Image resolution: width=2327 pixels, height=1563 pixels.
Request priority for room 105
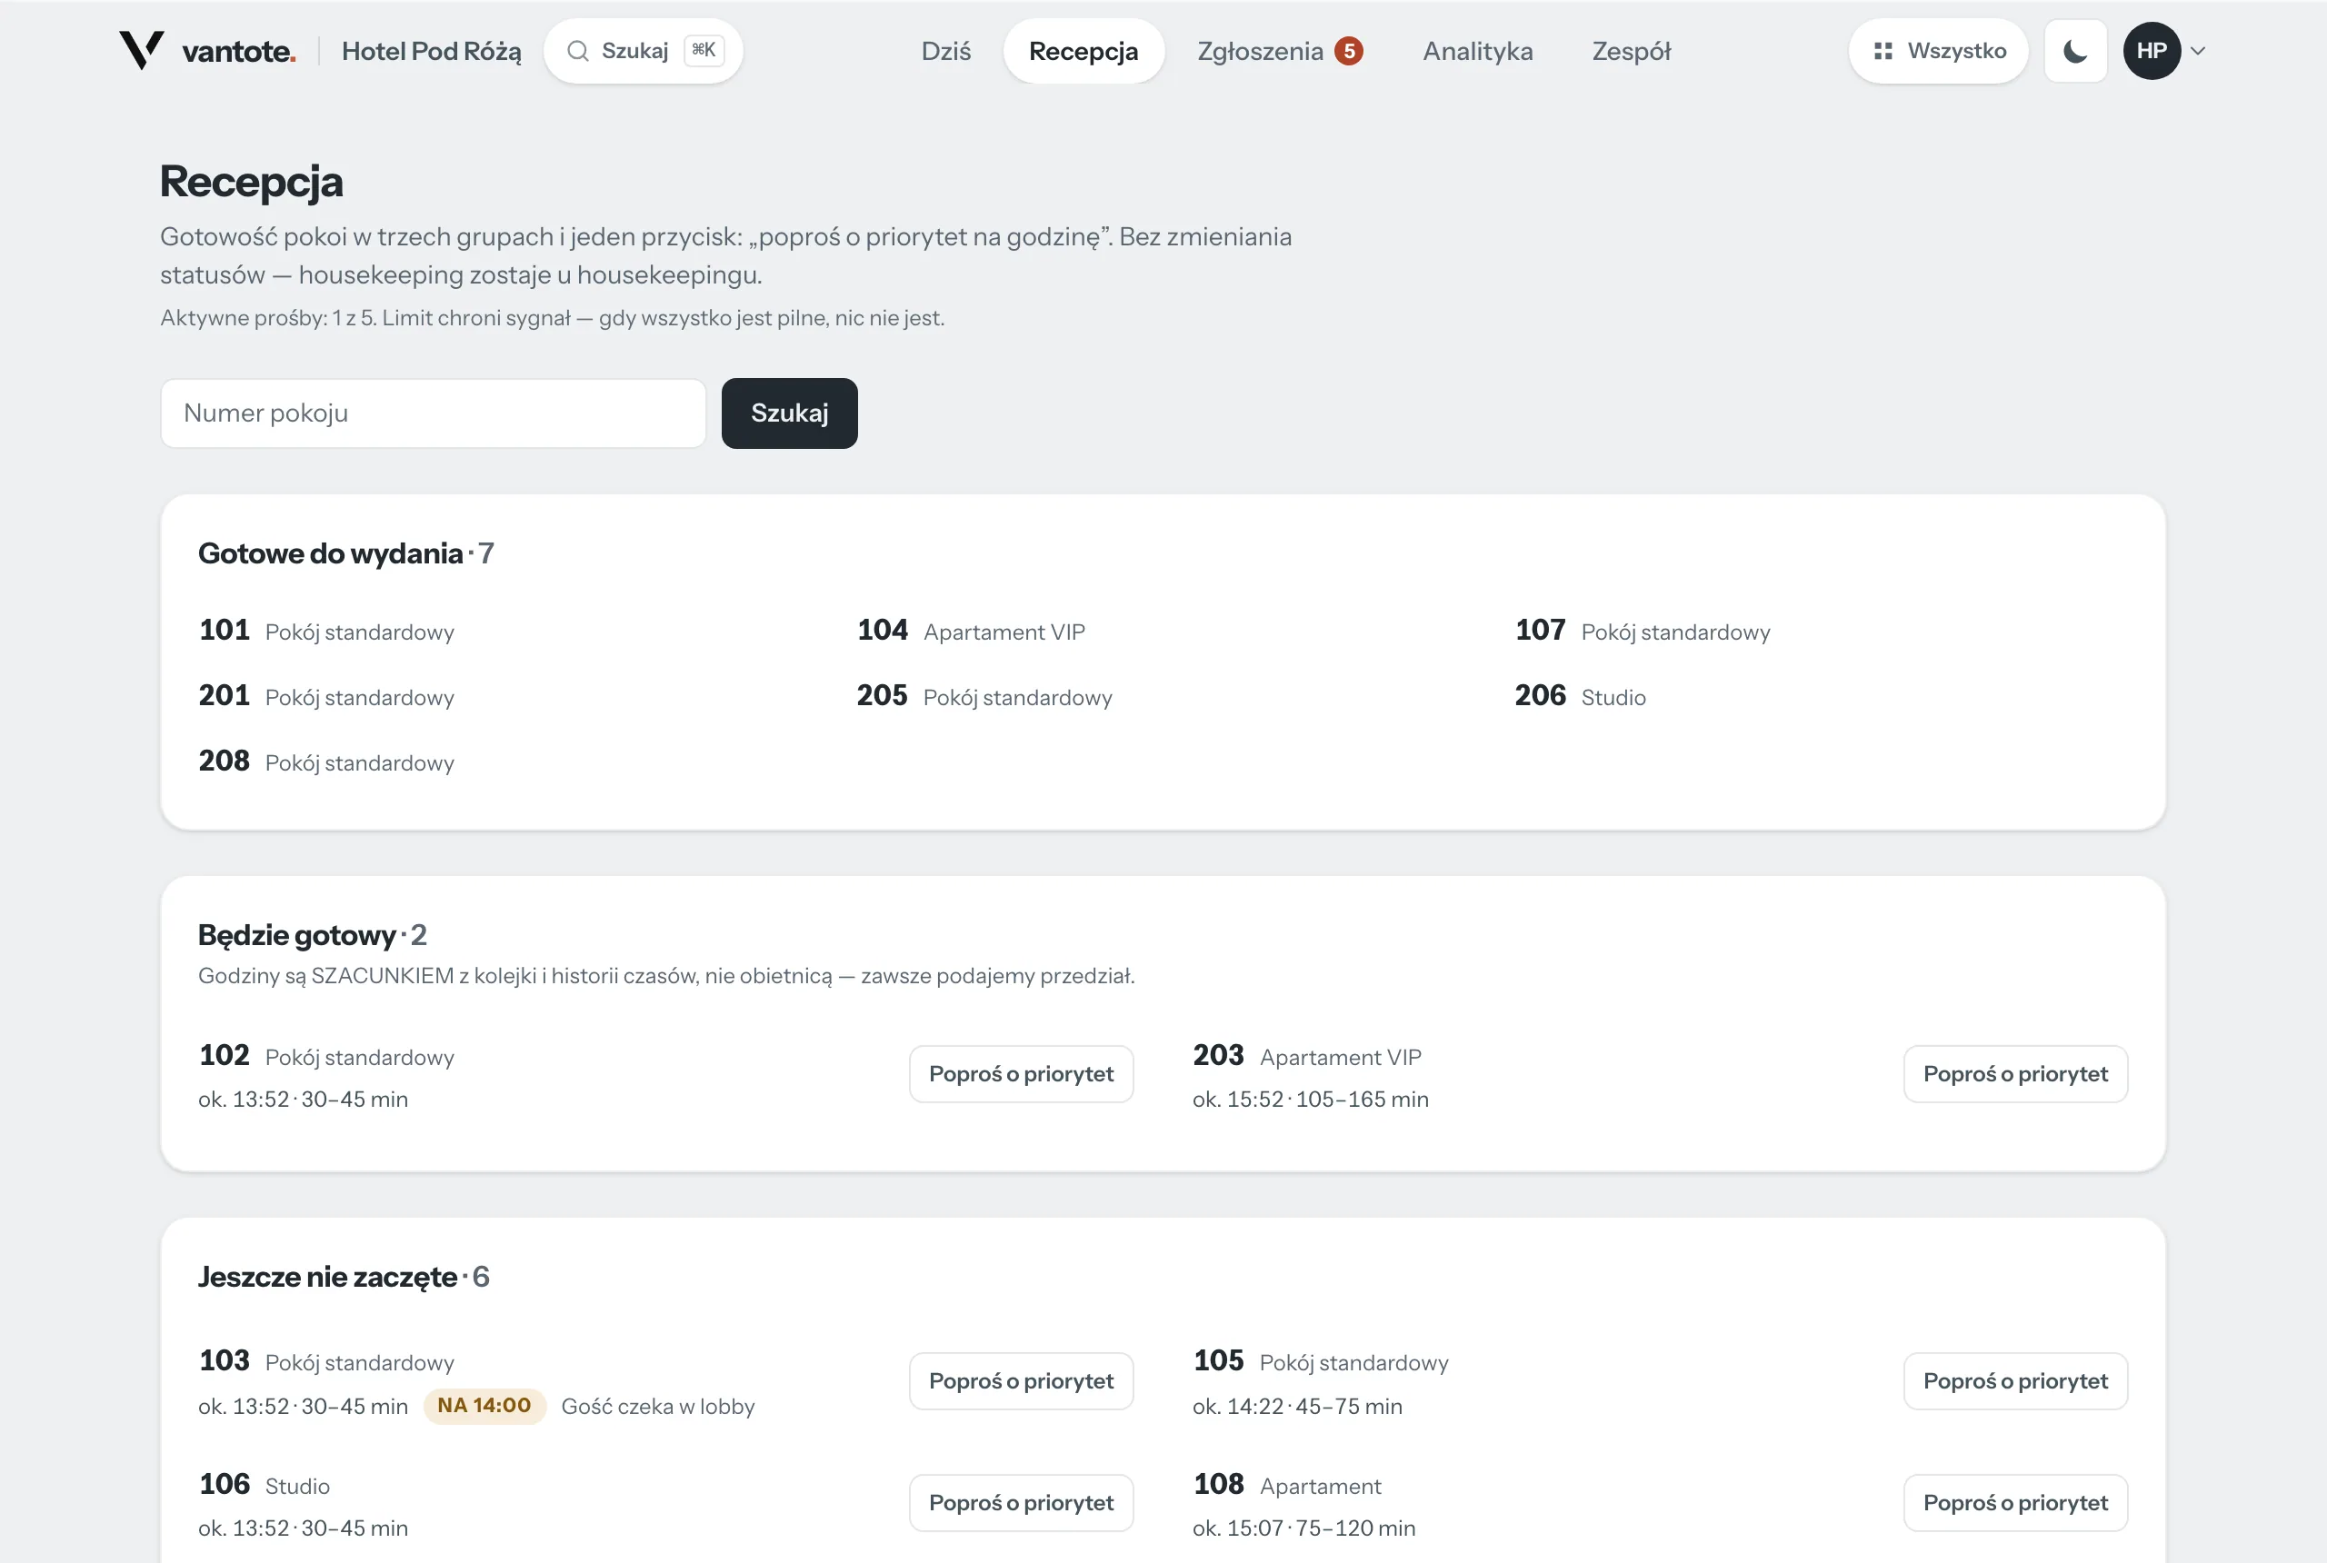pos(2015,1380)
